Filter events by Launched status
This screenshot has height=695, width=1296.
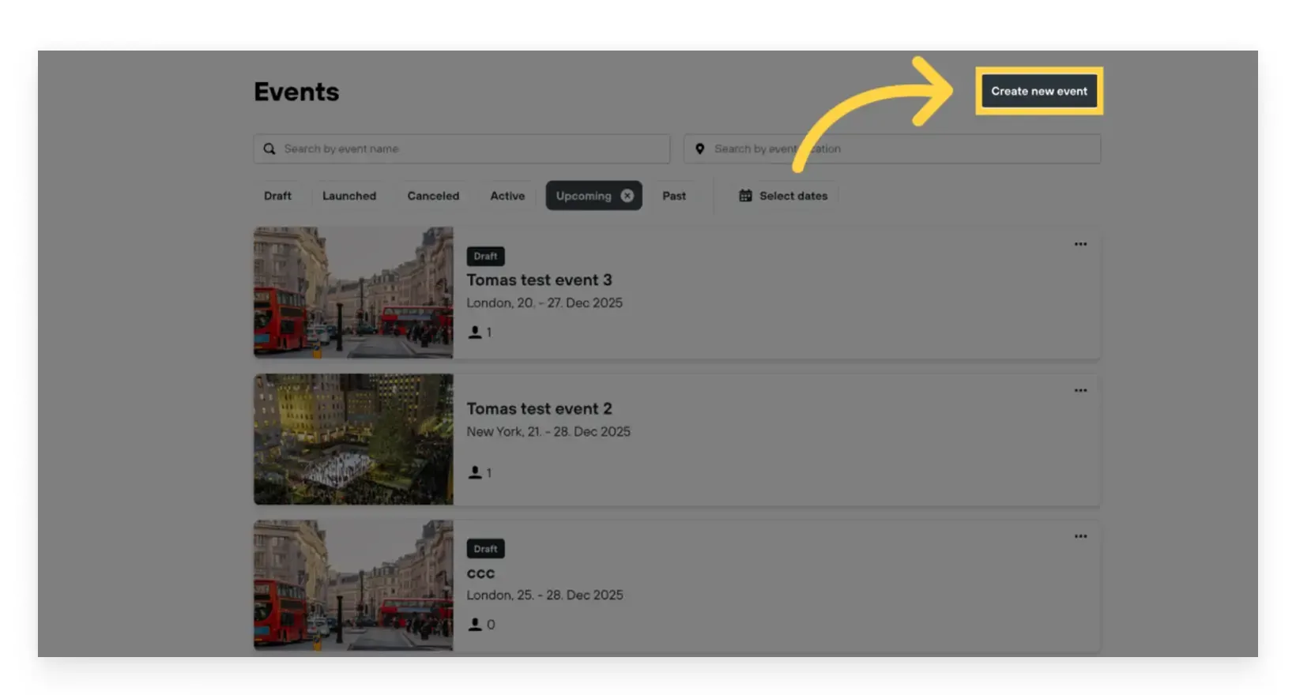[349, 196]
